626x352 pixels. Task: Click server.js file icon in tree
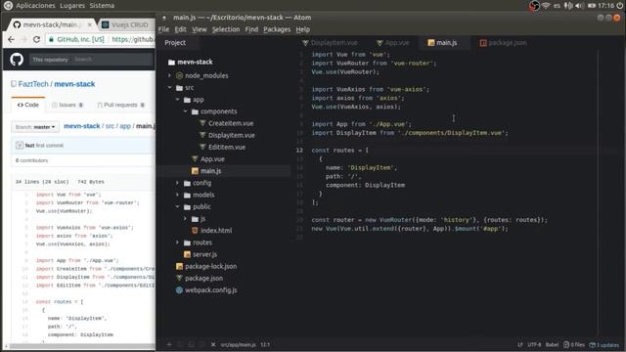pos(187,254)
